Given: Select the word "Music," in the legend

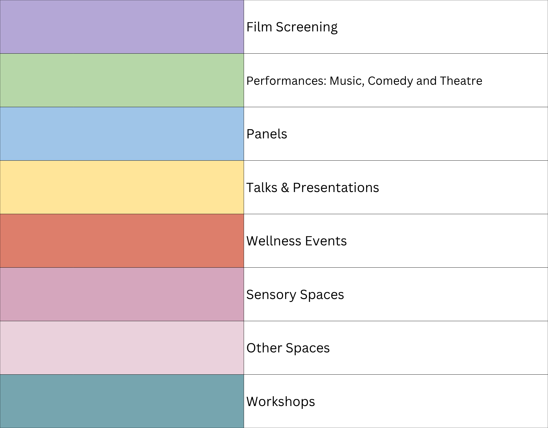Looking at the screenshot, I should [347, 81].
